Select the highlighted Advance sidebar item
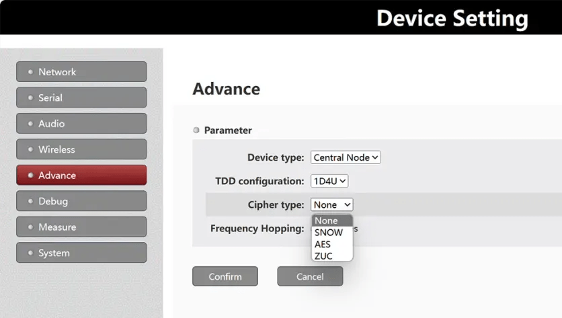The image size is (562, 318). pyautogui.click(x=81, y=175)
